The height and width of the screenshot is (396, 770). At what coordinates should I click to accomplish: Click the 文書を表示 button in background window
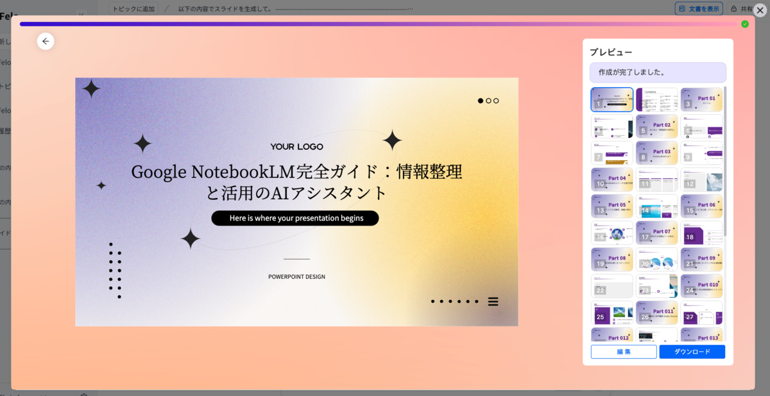[699, 8]
